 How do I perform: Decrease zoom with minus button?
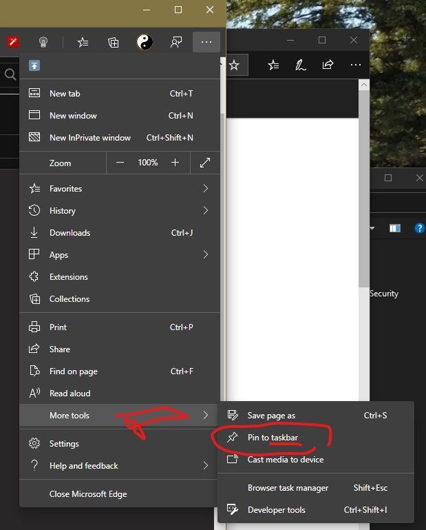[120, 163]
